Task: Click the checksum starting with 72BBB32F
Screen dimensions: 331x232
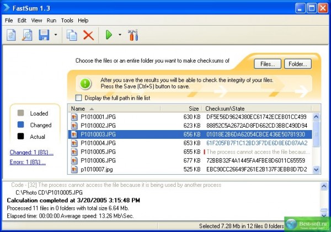Action: pyautogui.click(x=255, y=161)
